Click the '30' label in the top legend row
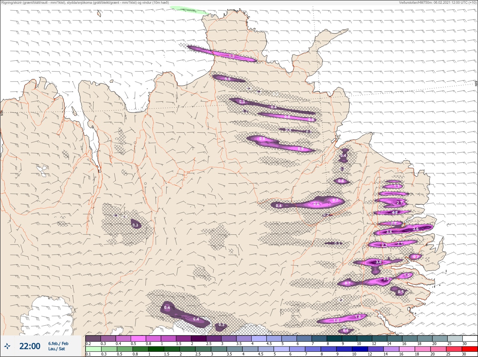 pos(465,344)
